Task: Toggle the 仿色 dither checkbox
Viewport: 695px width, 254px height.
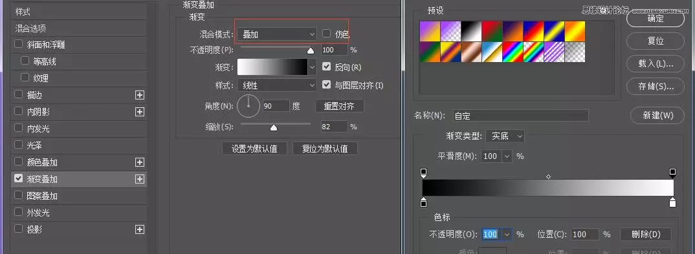Action: [x=327, y=34]
